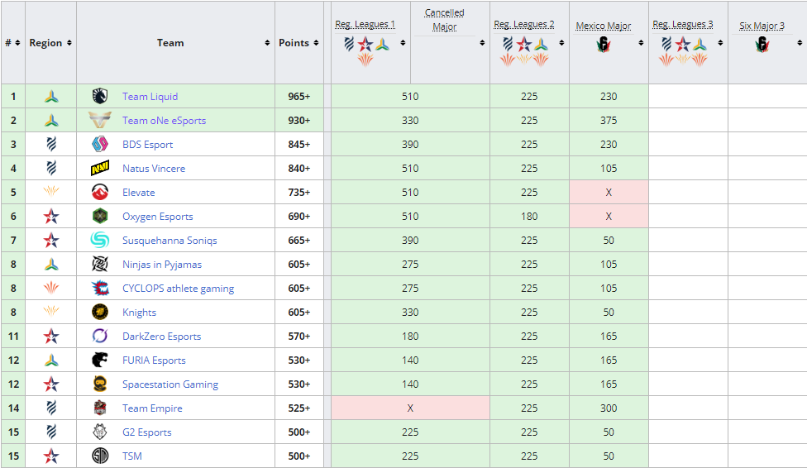807x468 pixels.
Task: Sort by rank number column
Action: [x=17, y=43]
